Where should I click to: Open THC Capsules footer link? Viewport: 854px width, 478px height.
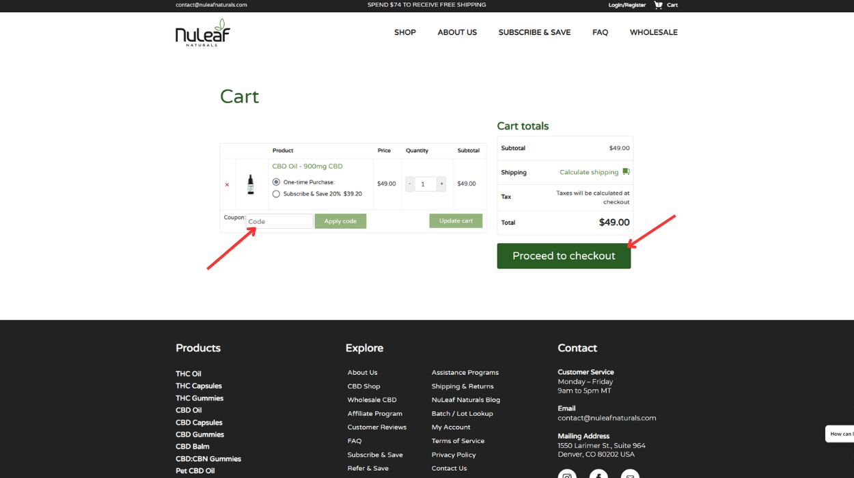[x=199, y=386]
